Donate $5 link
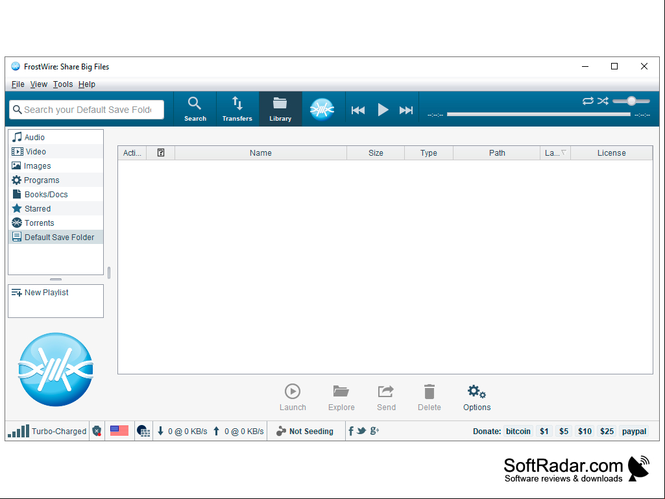Viewport: 665px width, 499px height. [564, 431]
